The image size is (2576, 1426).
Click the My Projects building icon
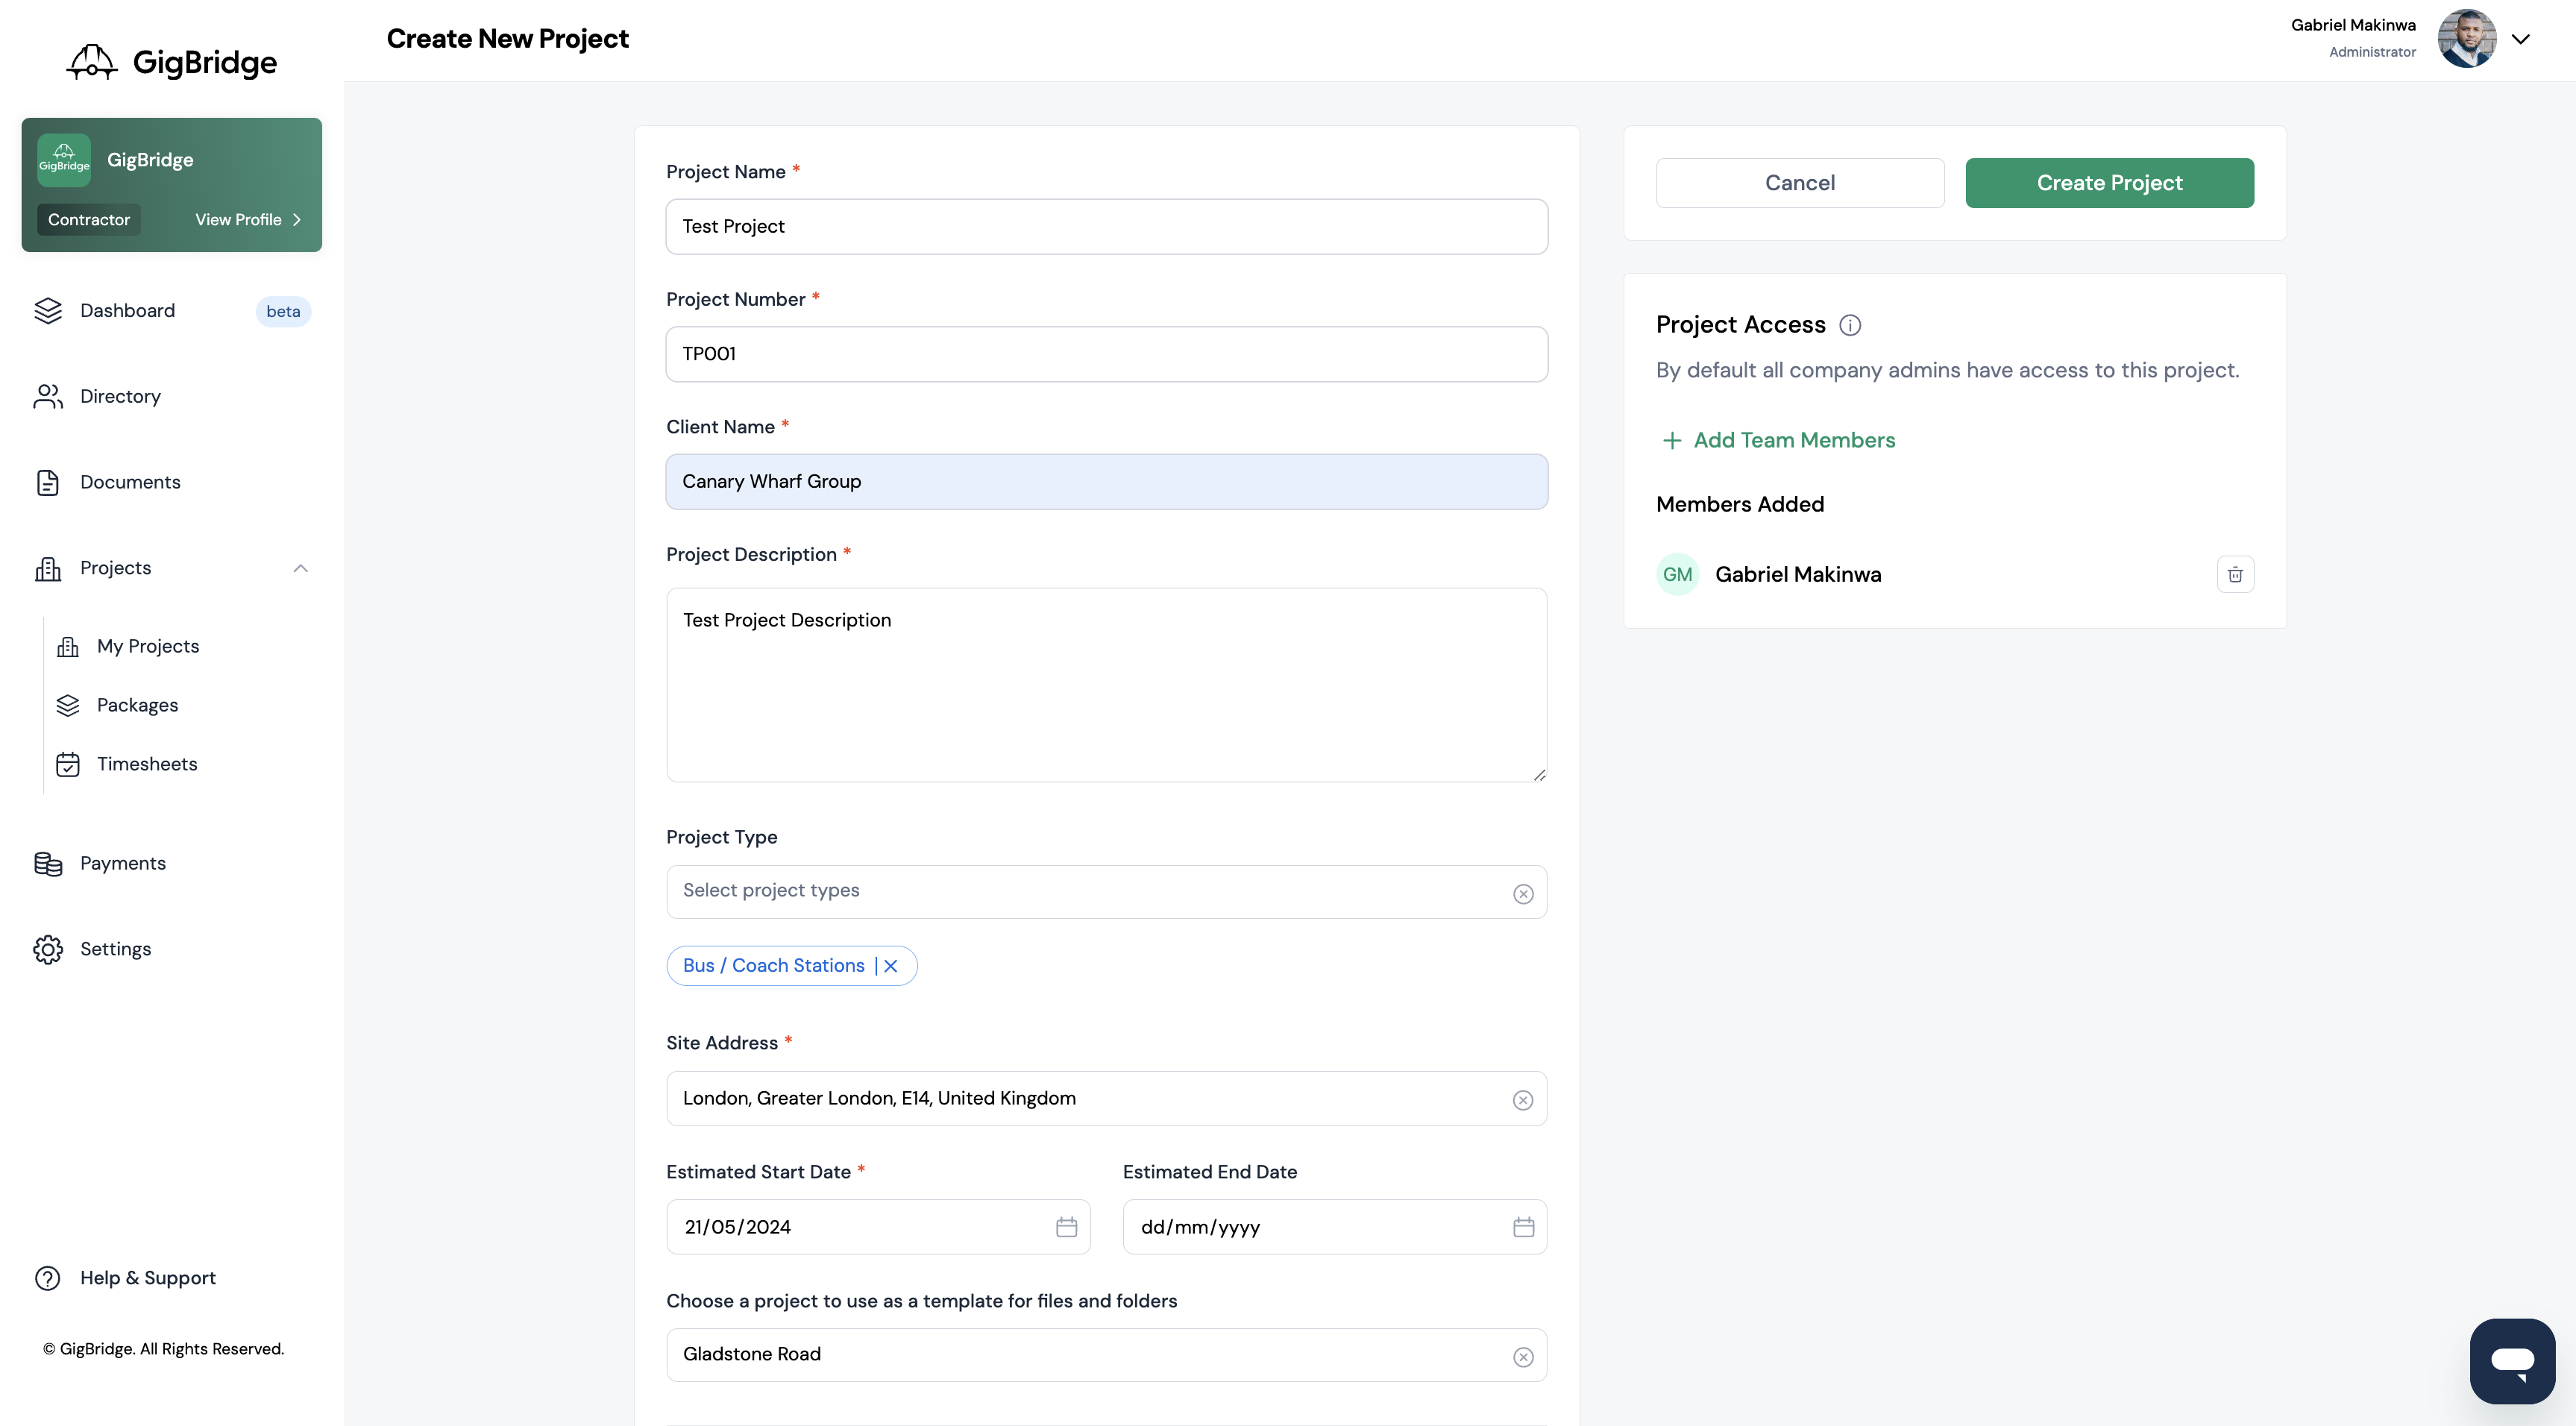coord(68,647)
